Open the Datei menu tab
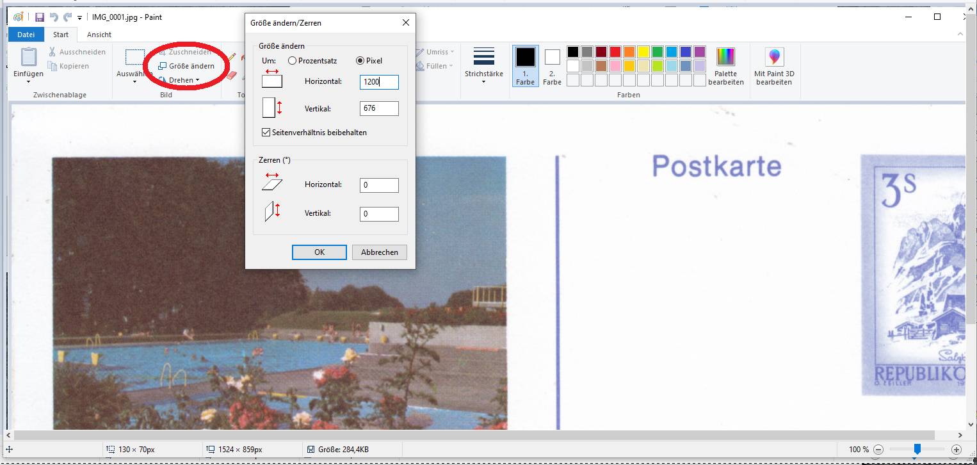 [x=26, y=35]
